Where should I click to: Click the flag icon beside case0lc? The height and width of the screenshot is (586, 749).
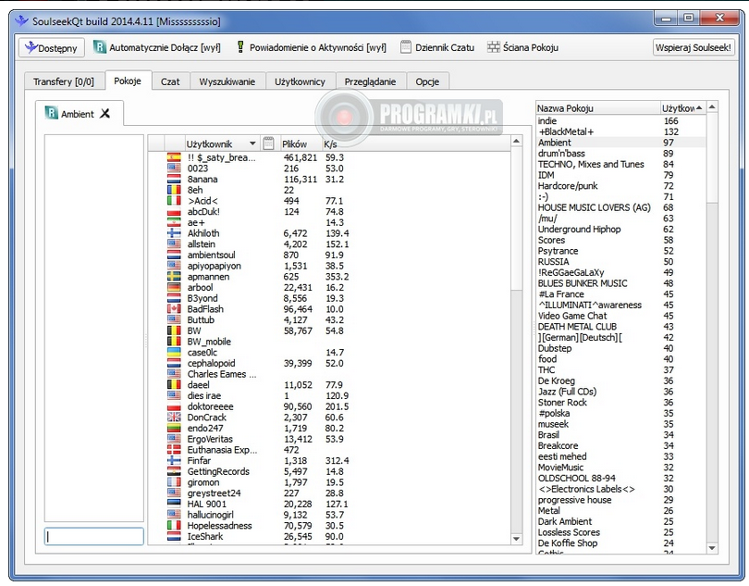click(x=174, y=352)
